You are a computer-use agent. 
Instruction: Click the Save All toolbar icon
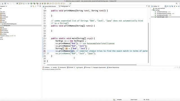(x=3, y=4)
